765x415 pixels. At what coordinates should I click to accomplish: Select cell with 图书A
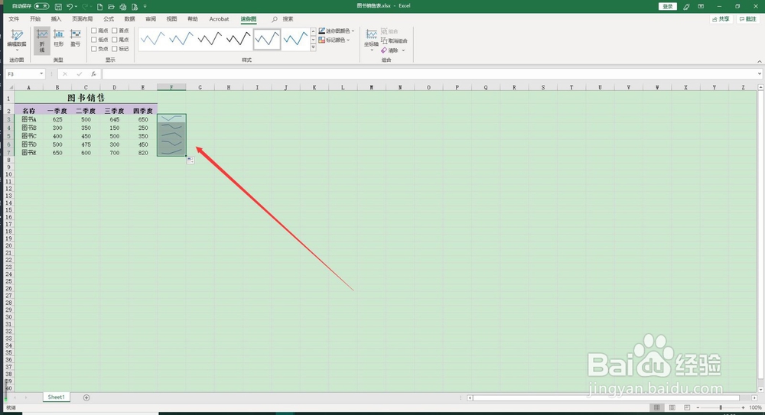[29, 119]
